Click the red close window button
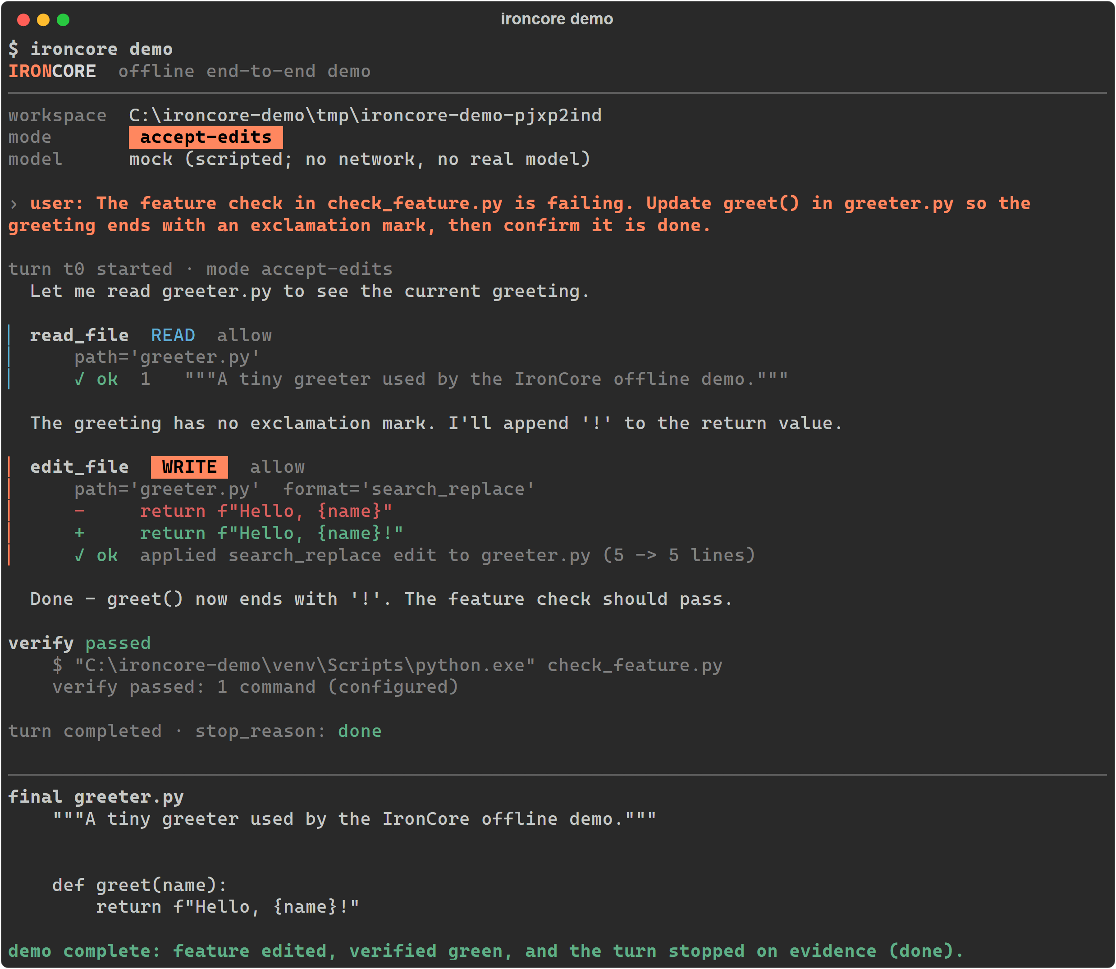The height and width of the screenshot is (969, 1116). click(23, 20)
